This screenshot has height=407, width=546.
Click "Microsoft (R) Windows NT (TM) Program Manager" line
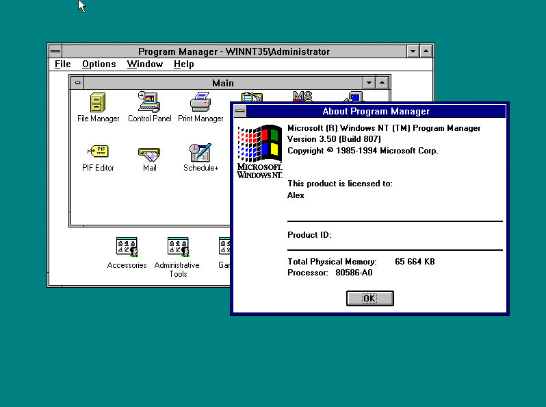(384, 128)
